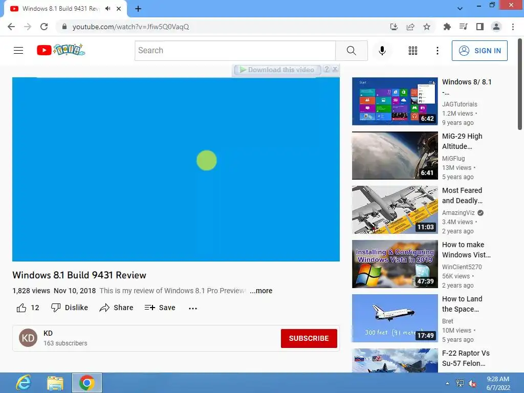
Task: Click MiGFlug channel name
Action: click(x=453, y=159)
